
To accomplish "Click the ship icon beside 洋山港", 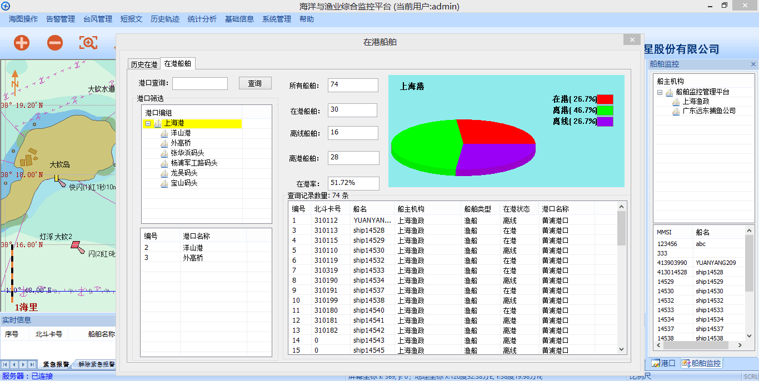I will pyautogui.click(x=164, y=133).
